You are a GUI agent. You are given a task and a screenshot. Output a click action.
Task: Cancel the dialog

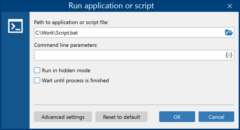coord(216,117)
